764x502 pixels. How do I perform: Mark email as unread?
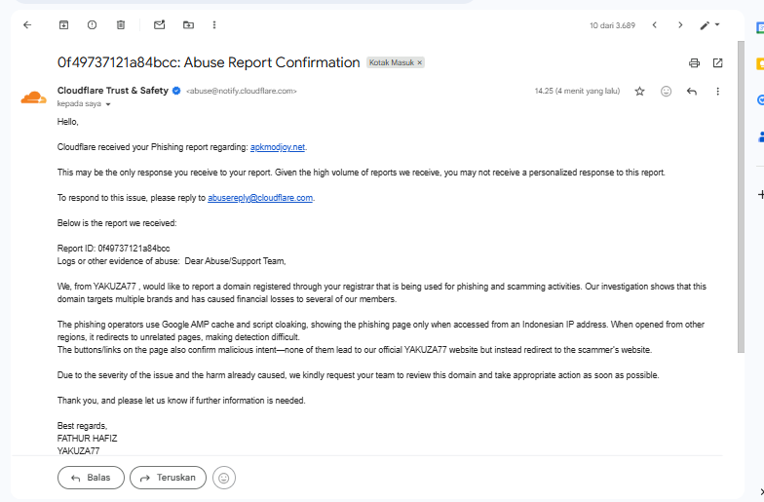160,25
